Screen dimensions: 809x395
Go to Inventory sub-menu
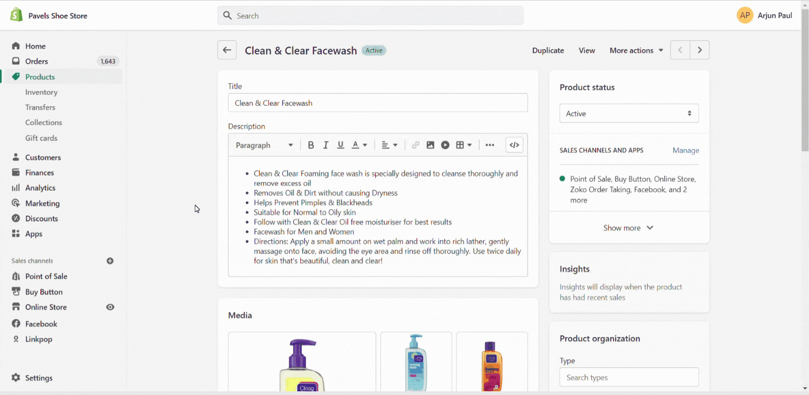41,92
